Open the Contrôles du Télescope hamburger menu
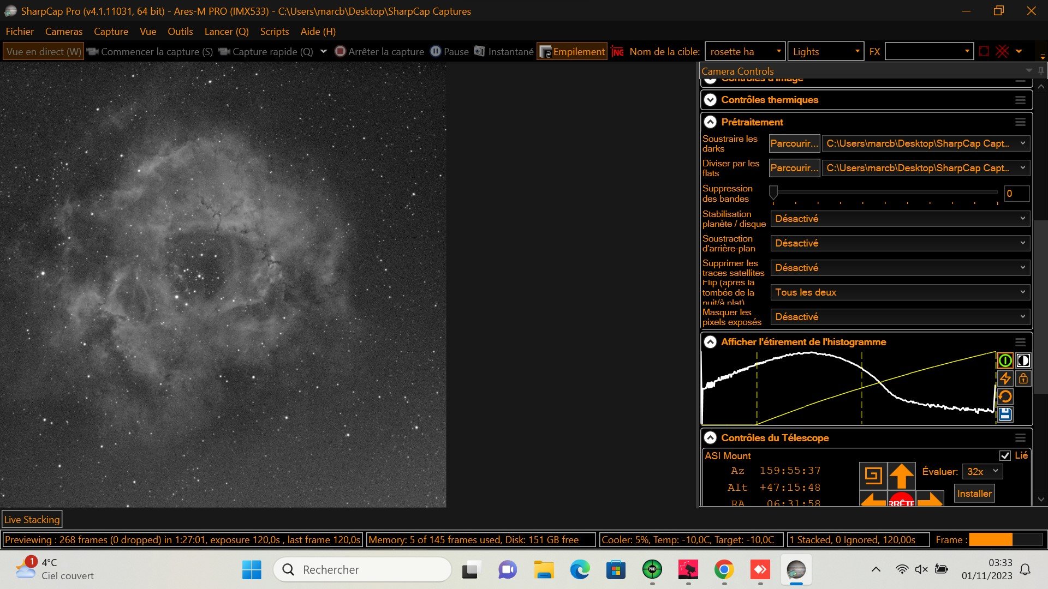Viewport: 1048px width, 589px height. [x=1020, y=438]
